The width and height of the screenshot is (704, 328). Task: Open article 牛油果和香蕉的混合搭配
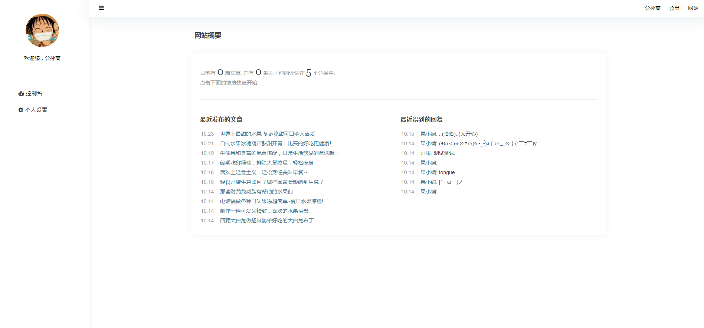click(279, 153)
